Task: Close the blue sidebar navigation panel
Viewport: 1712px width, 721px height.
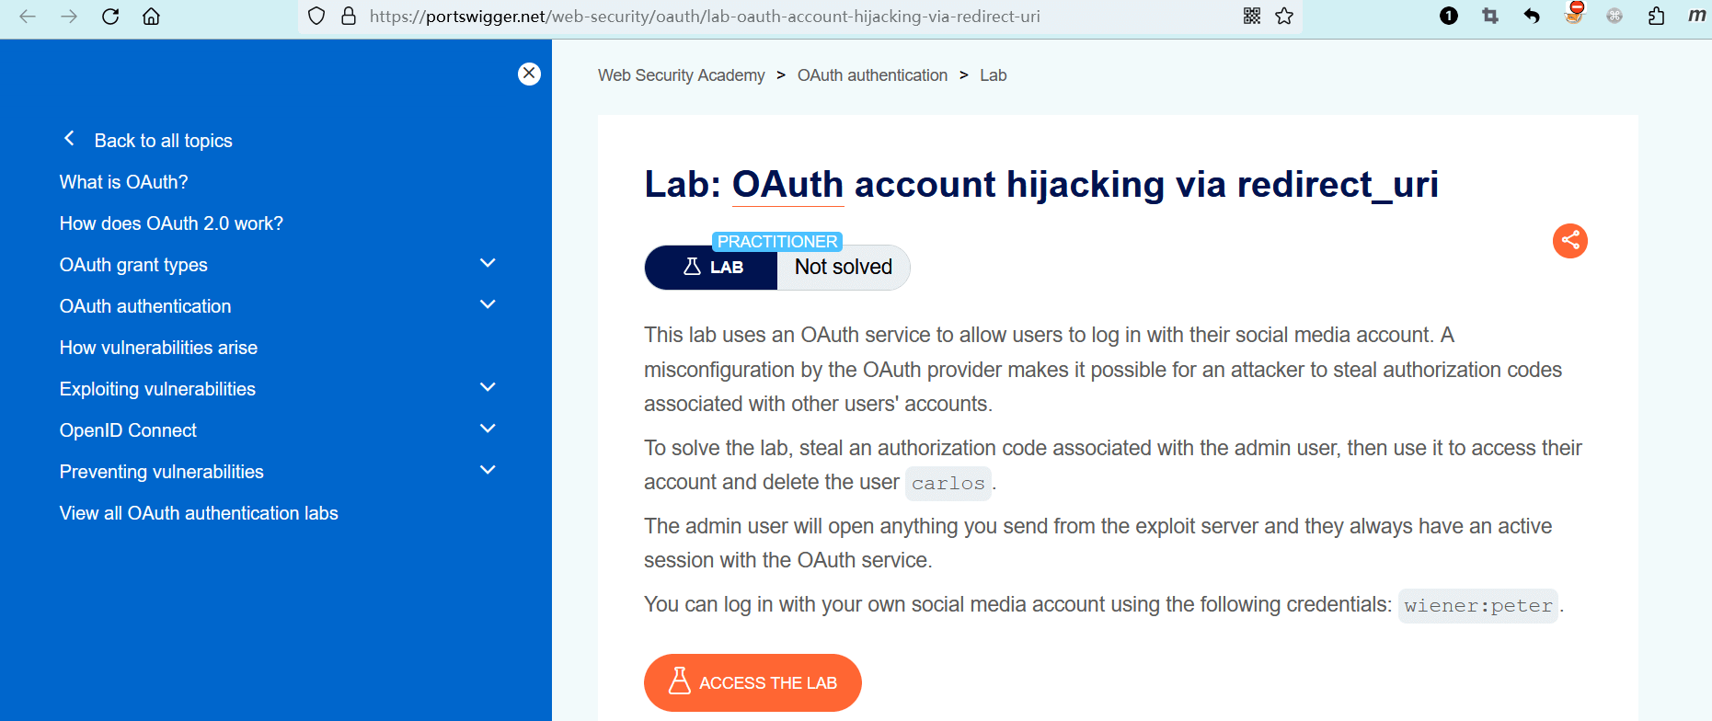Action: (529, 74)
